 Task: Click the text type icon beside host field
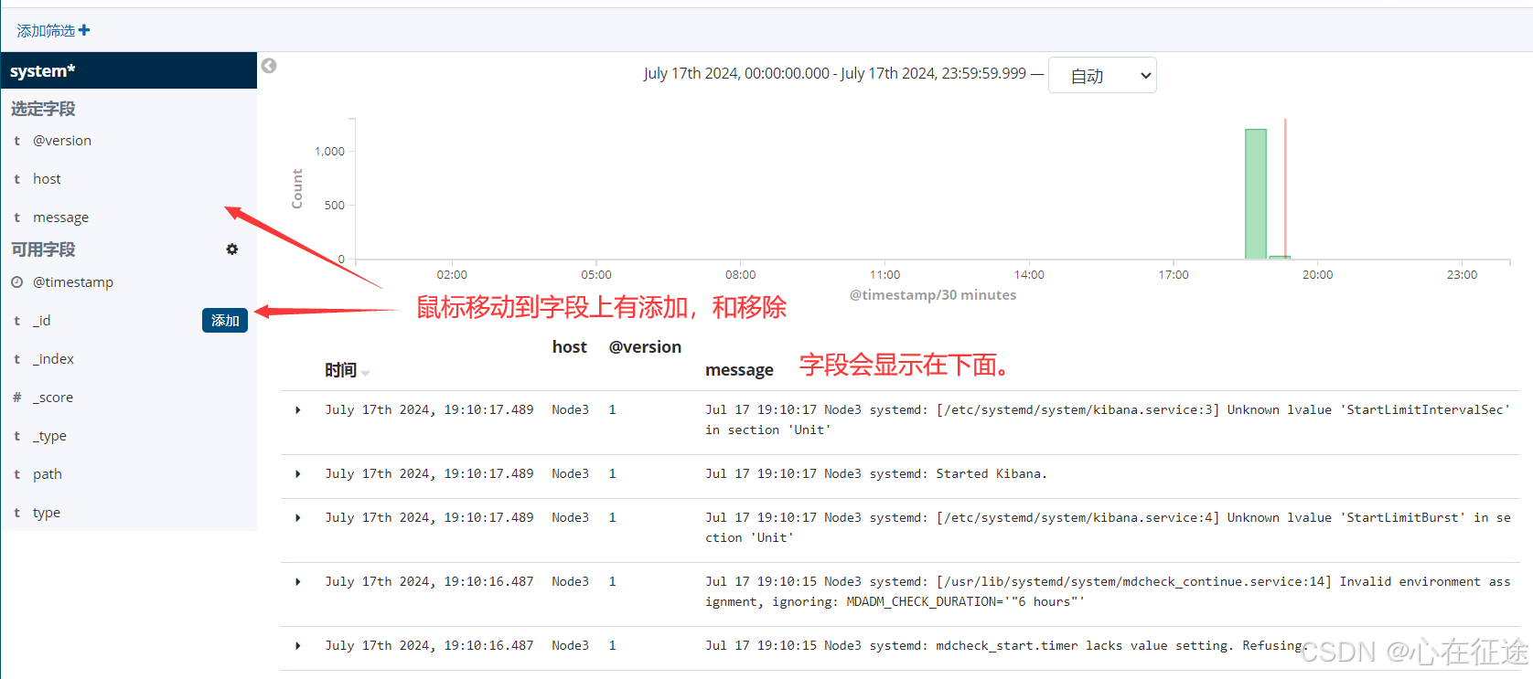(16, 179)
